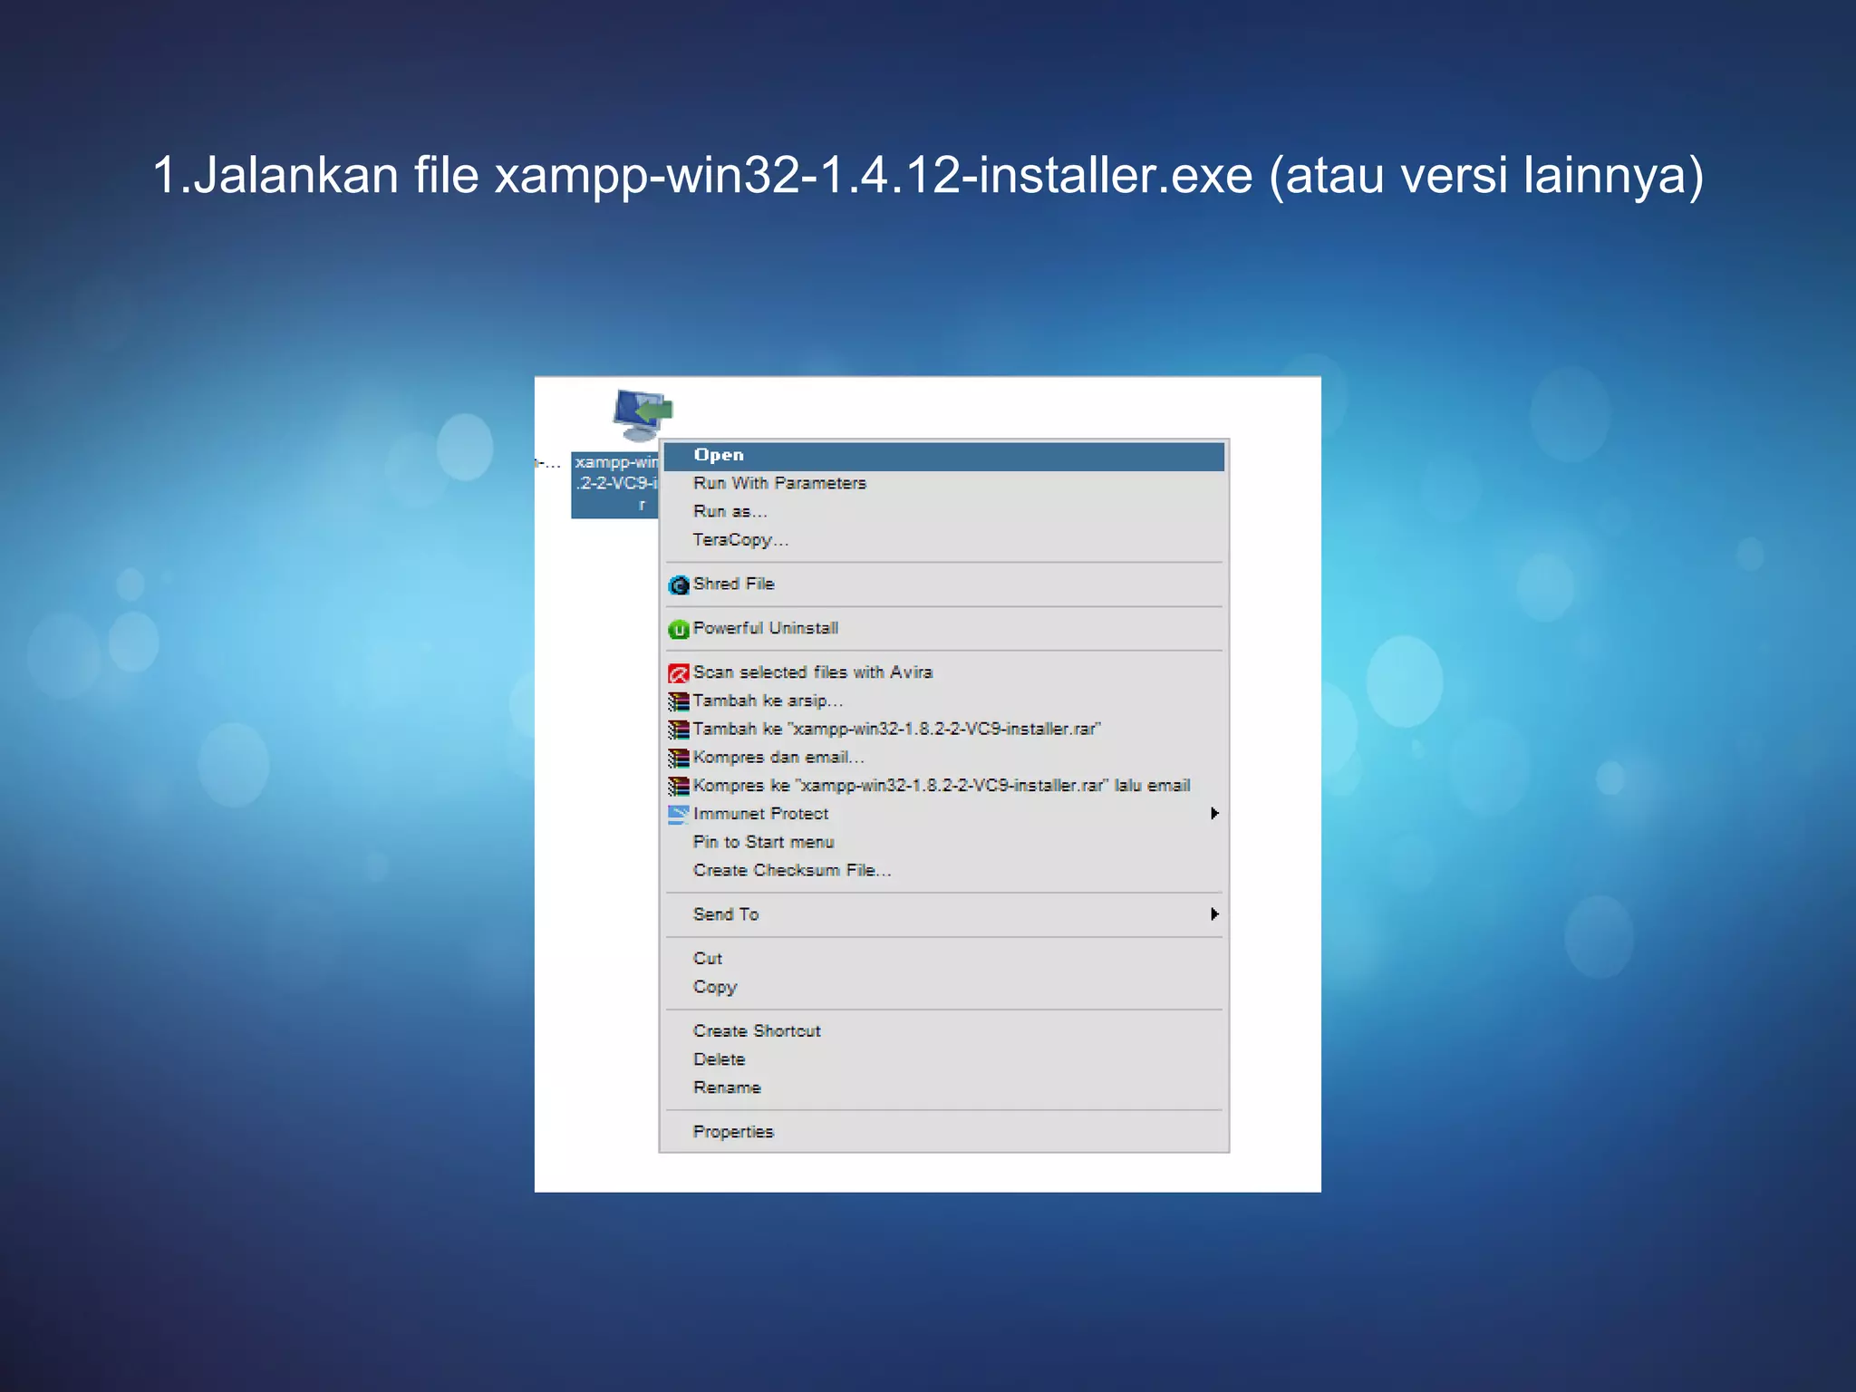The height and width of the screenshot is (1392, 1856).
Task: Select the xampp-win file name label
Action: [615, 485]
